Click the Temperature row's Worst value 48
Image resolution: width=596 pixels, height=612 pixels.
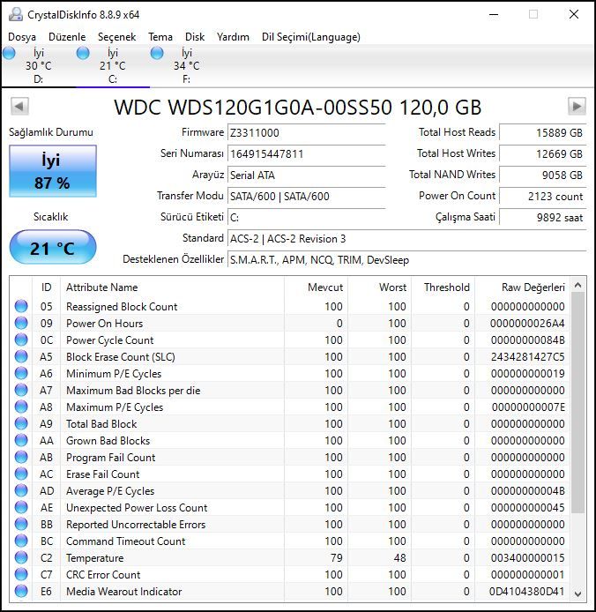pos(399,557)
